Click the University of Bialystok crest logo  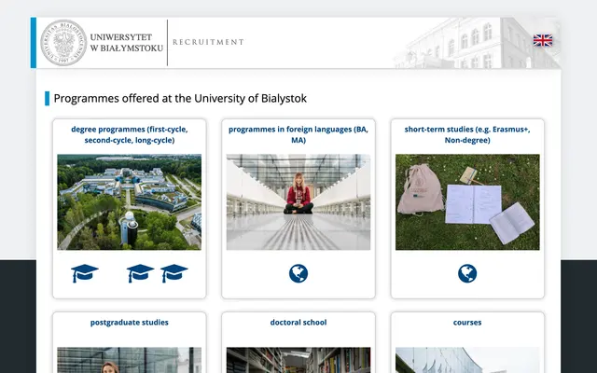(x=63, y=43)
